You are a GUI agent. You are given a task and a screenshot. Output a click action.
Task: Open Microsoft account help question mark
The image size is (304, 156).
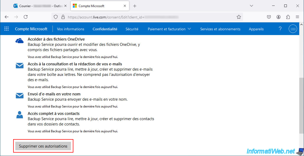[280, 29]
